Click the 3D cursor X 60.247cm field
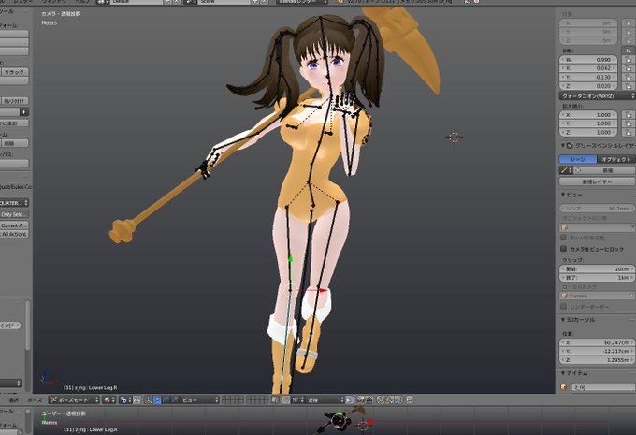636x435 pixels. (597, 342)
